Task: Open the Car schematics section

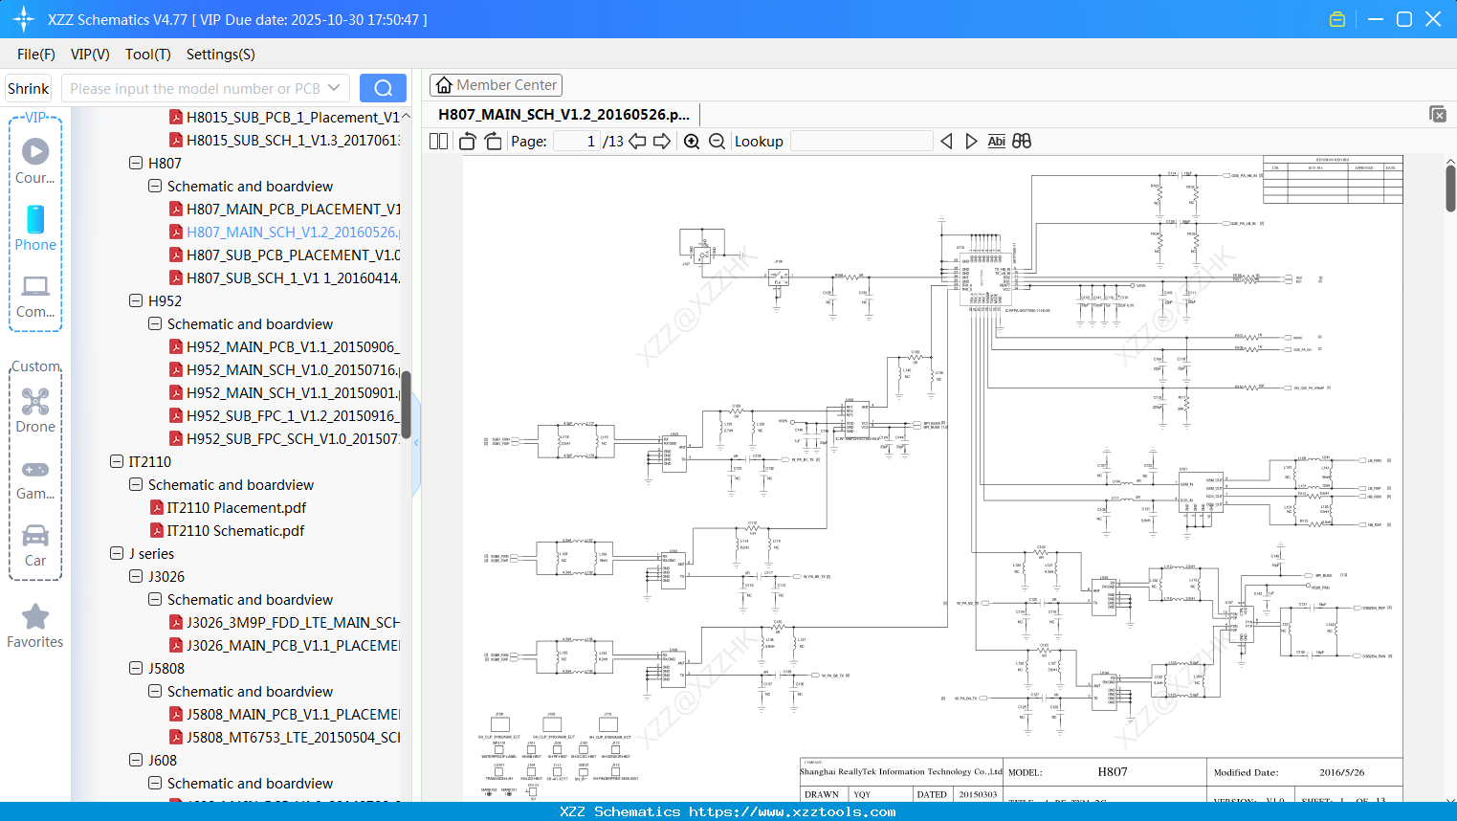Action: 34,536
